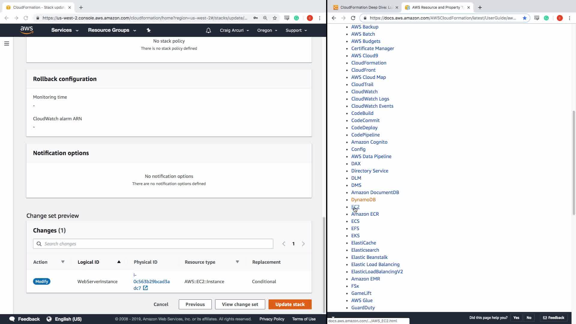Viewport: 576px width, 324px height.
Task: Sort changes by Logical ID arrow
Action: tap(119, 262)
